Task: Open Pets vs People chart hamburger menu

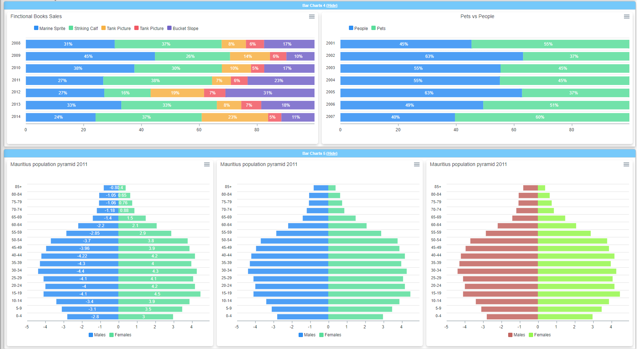Action: pos(627,17)
